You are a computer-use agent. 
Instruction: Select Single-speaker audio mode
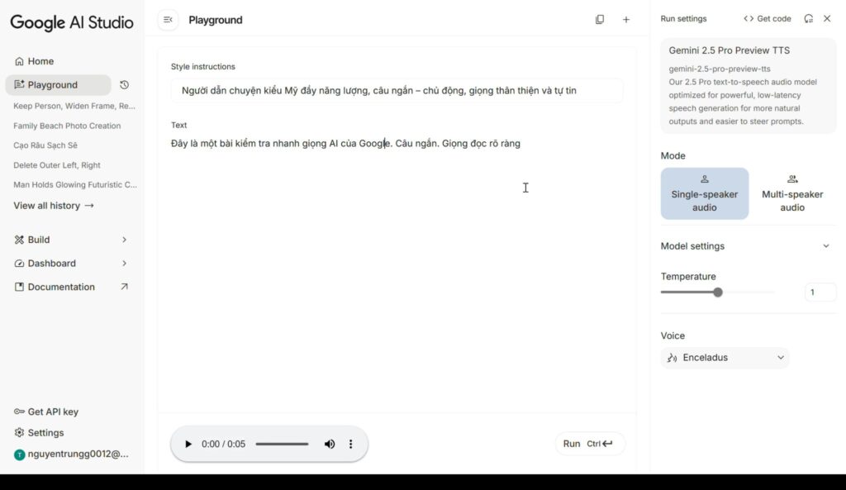704,193
